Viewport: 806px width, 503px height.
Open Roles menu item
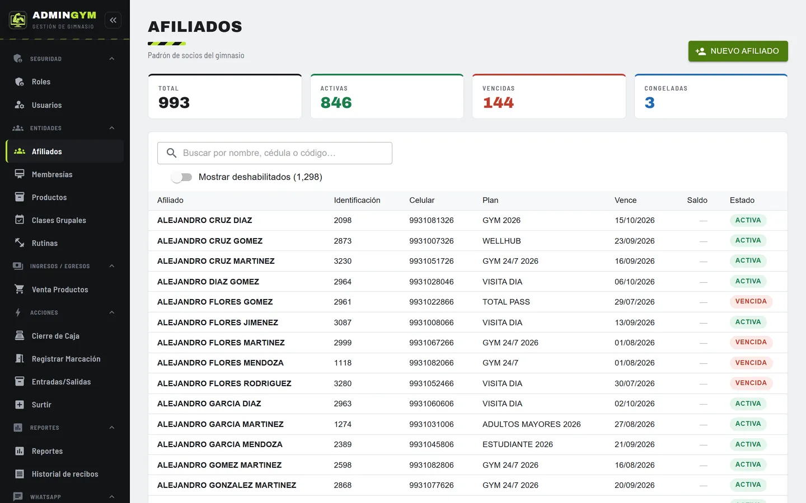pyautogui.click(x=65, y=82)
